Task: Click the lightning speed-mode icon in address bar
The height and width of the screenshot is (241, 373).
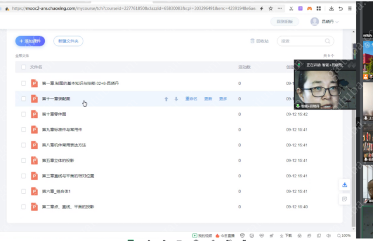Action: 262,9
